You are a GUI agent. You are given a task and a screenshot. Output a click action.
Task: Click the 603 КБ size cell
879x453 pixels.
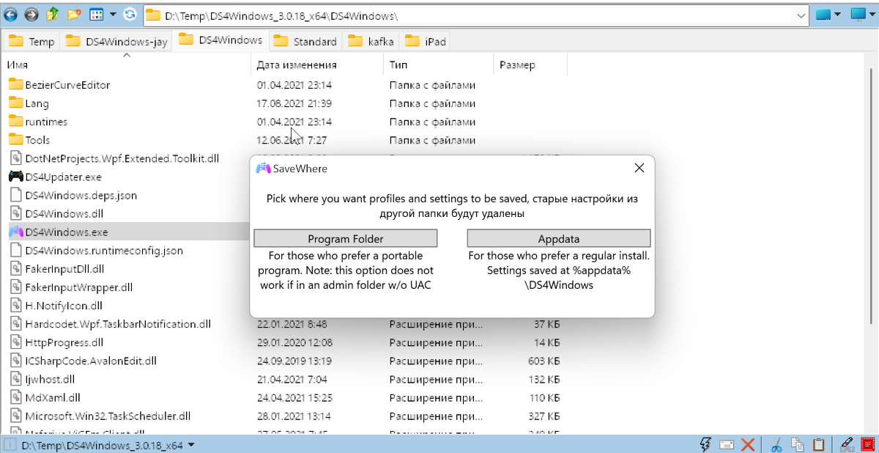544,361
